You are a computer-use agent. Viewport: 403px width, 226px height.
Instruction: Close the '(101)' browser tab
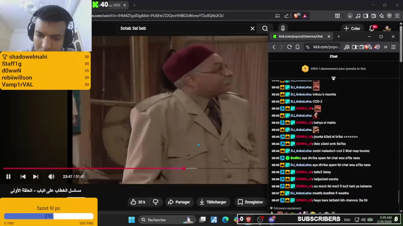(124, 5)
